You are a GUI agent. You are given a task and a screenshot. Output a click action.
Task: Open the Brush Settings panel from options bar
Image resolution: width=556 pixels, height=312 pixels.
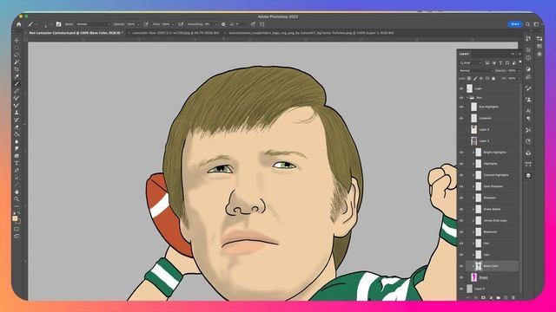58,24
